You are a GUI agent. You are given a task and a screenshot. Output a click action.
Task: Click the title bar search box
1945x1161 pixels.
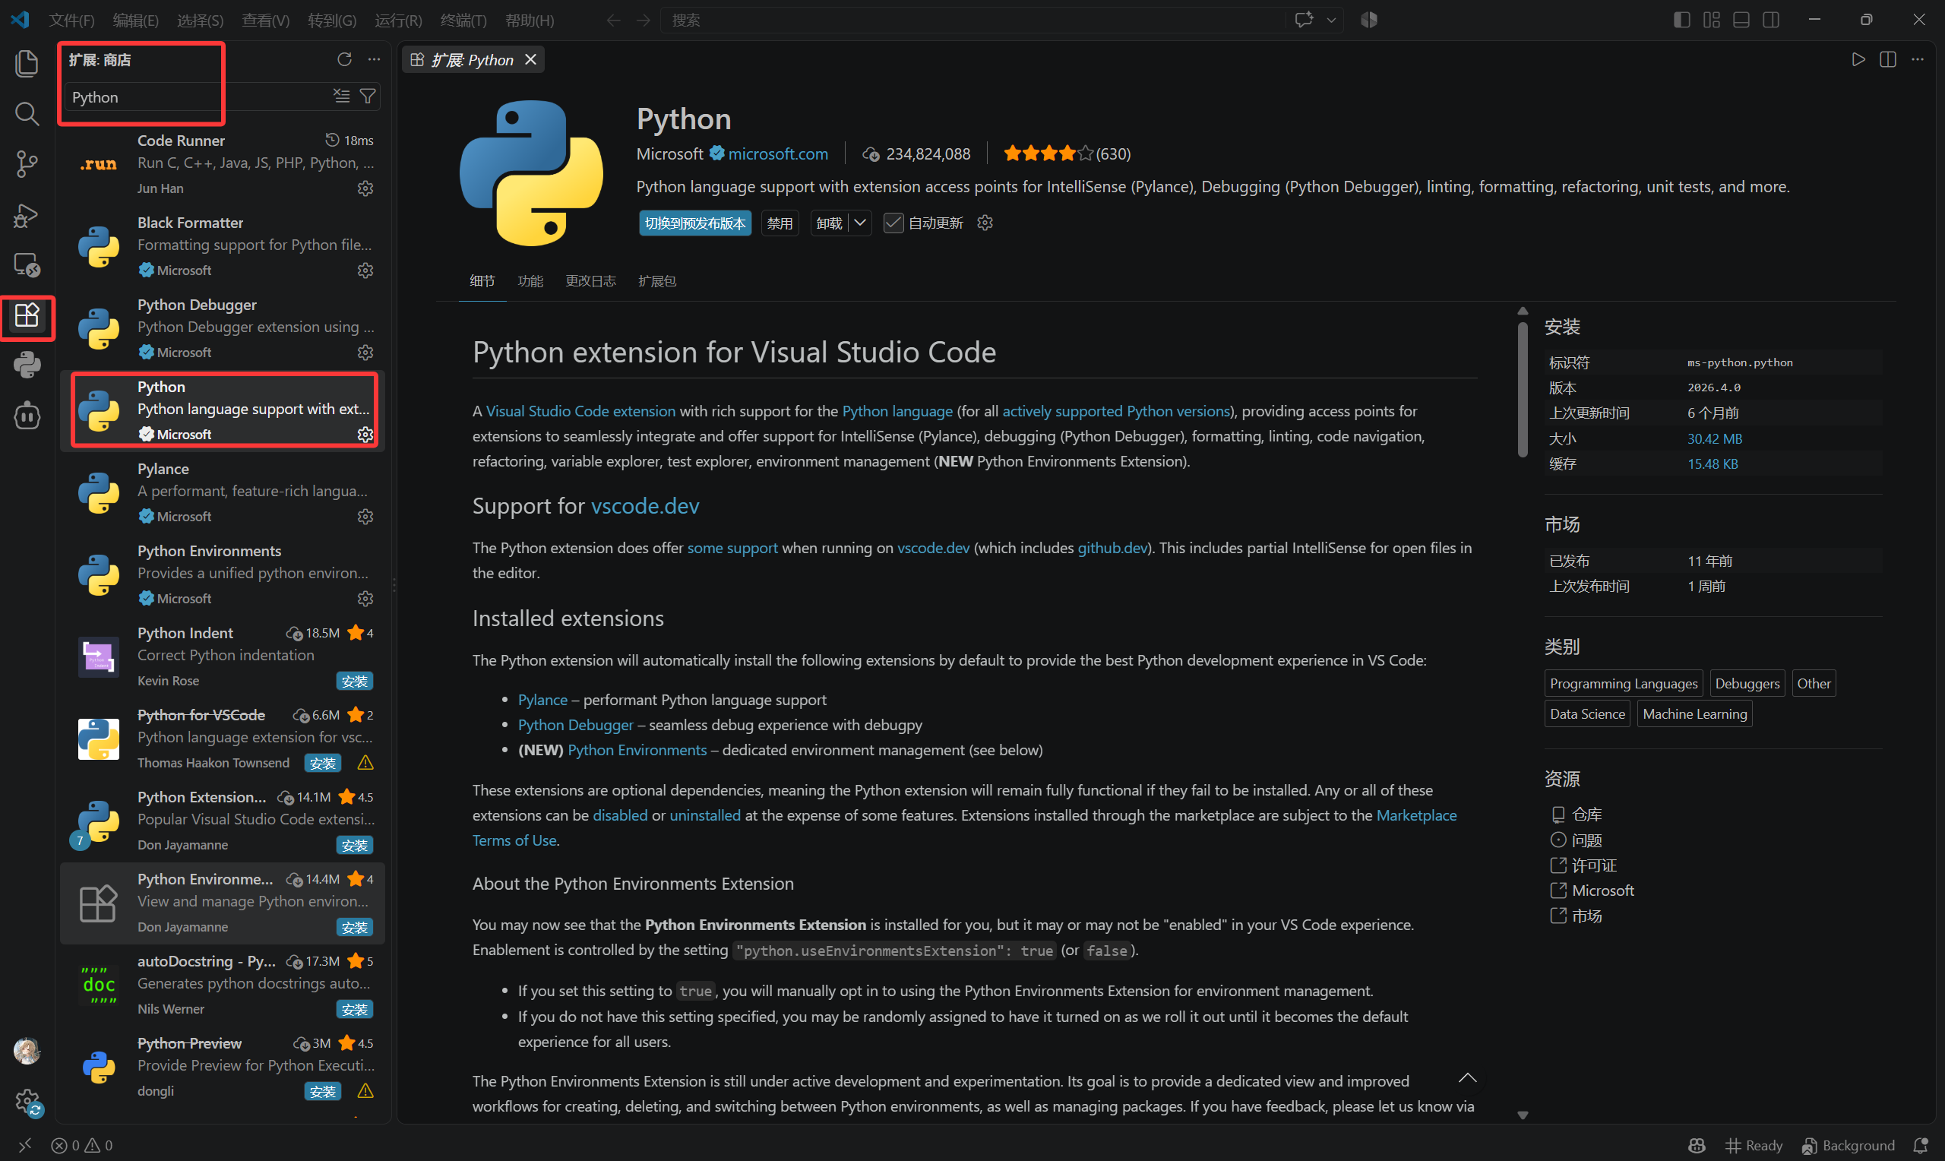point(975,21)
